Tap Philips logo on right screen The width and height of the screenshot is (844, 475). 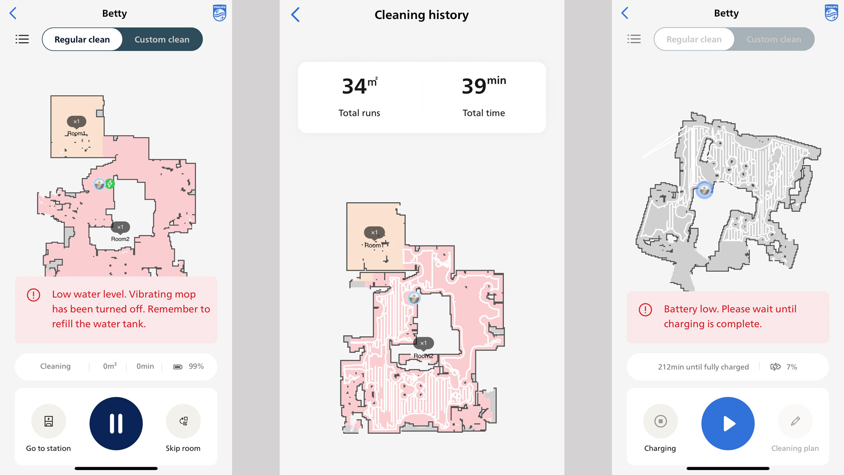[830, 13]
